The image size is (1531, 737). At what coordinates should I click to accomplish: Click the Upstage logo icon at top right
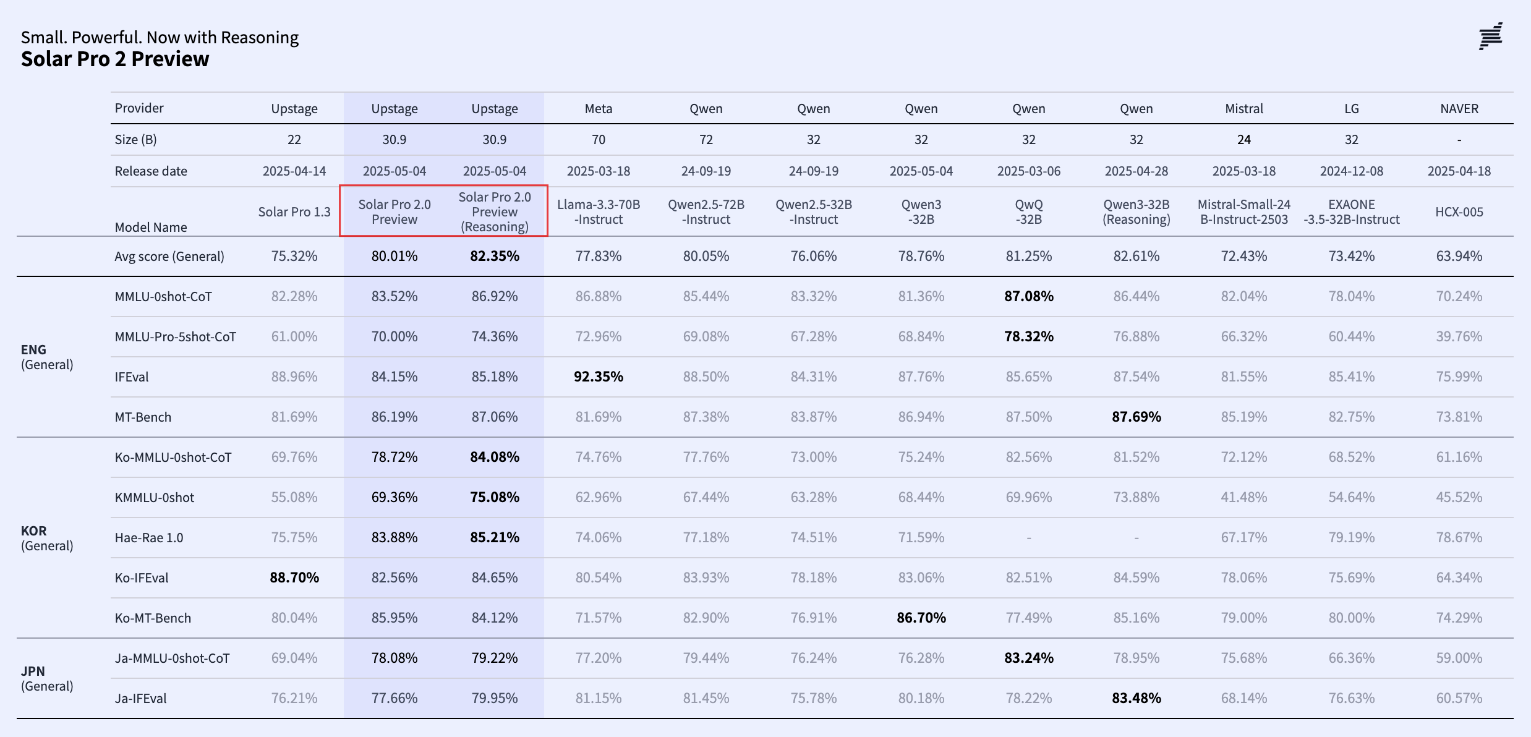[x=1491, y=36]
